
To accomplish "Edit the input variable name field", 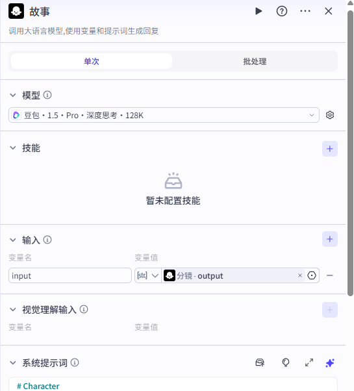I will (70, 275).
